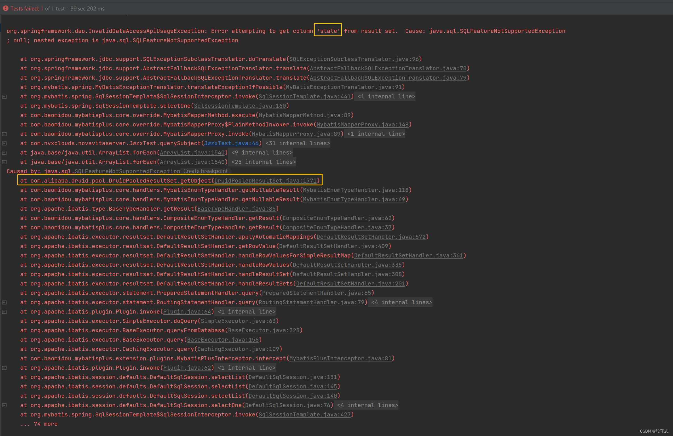This screenshot has height=436, width=673.
Task: Expand the JwzxTest.querySubject stack frame
Action: [x=4, y=143]
